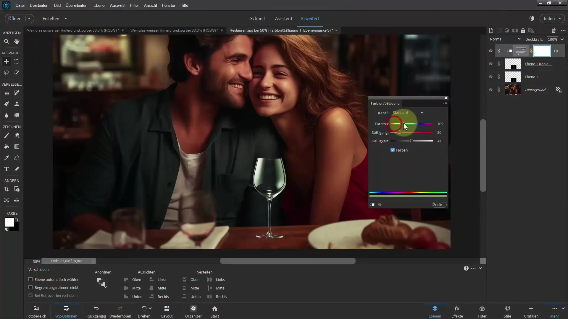Uncheck the Färben checkbox
568x319 pixels.
(x=393, y=150)
